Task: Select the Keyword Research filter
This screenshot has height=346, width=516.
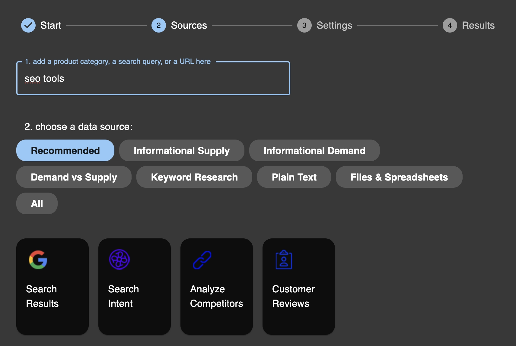Action: (x=194, y=177)
